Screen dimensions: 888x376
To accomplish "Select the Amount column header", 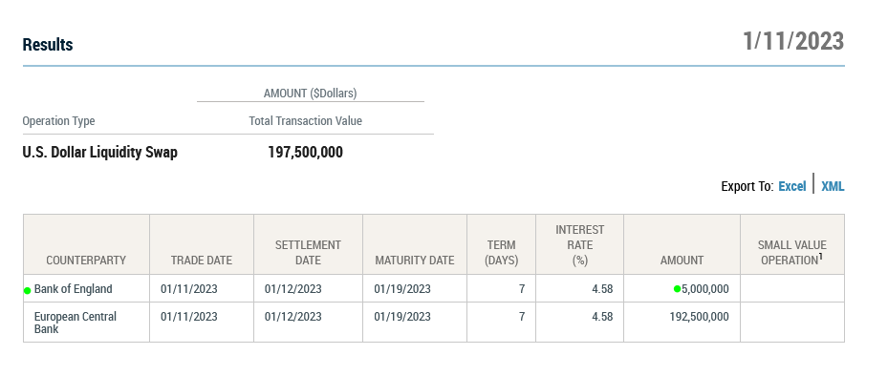I will click(x=682, y=245).
